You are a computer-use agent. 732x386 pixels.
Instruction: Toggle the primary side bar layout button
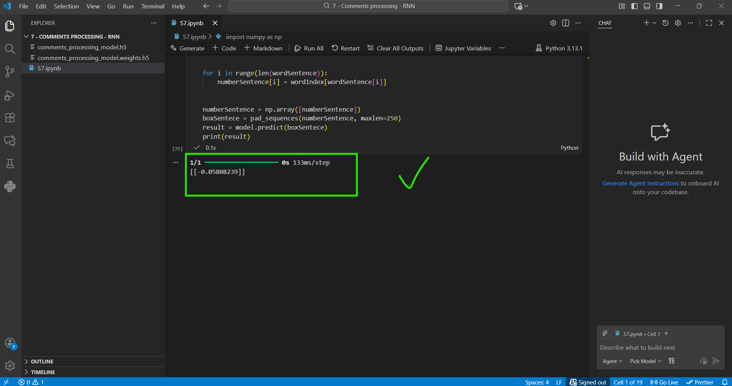click(x=635, y=6)
